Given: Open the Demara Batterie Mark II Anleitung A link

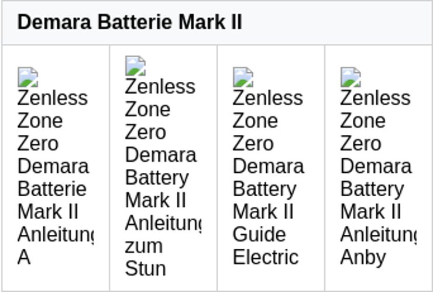Looking at the screenshot, I should (x=53, y=166).
